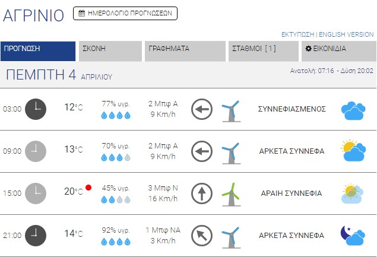Click the southeast wind arrow at 21:00
The width and height of the screenshot is (377, 257).
coord(202,236)
